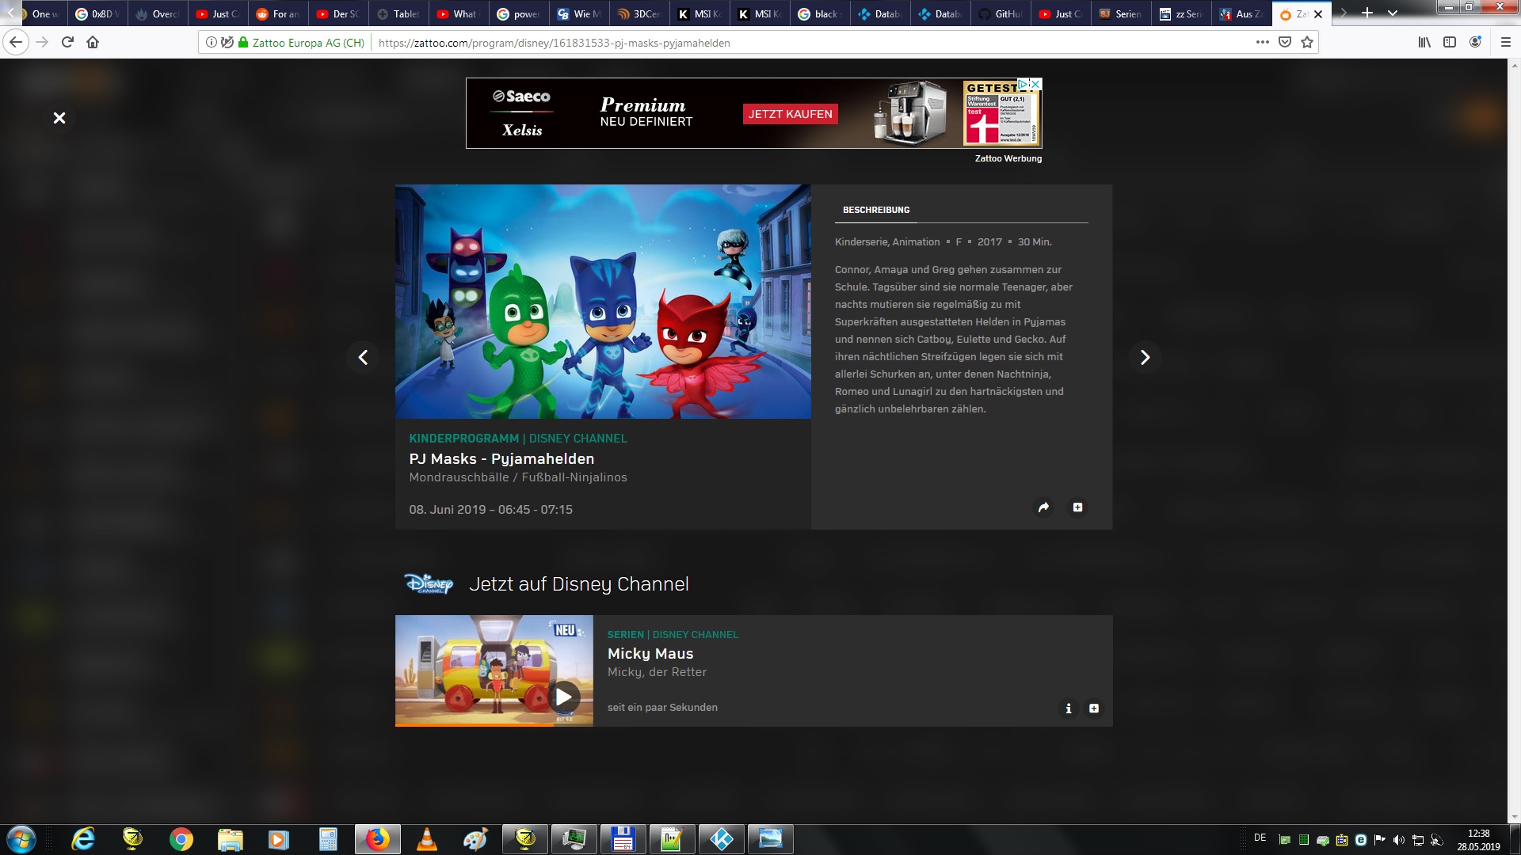This screenshot has height=855, width=1521.
Task: Play Micky Maus live stream
Action: click(563, 697)
